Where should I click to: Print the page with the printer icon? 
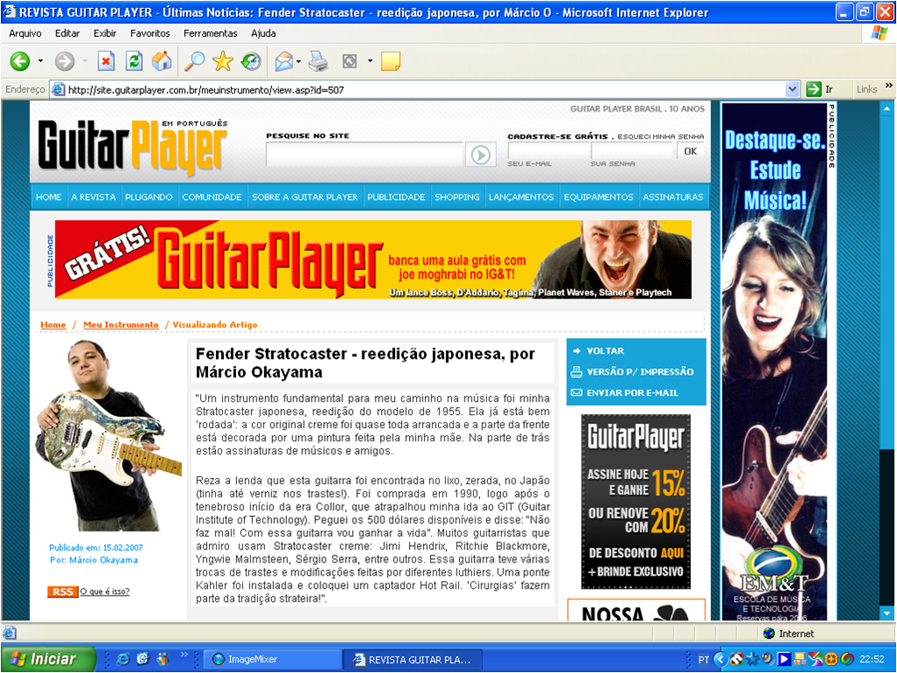(318, 61)
